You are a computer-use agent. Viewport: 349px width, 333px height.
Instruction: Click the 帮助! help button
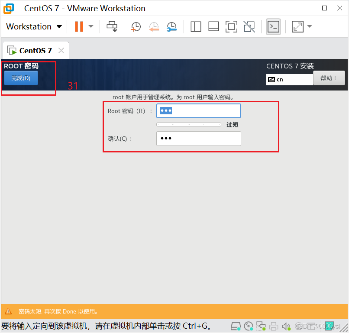point(329,78)
